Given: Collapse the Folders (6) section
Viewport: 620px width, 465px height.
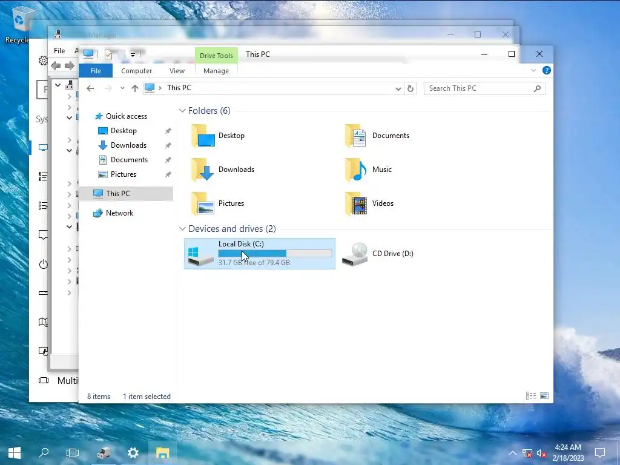Looking at the screenshot, I should 182,111.
